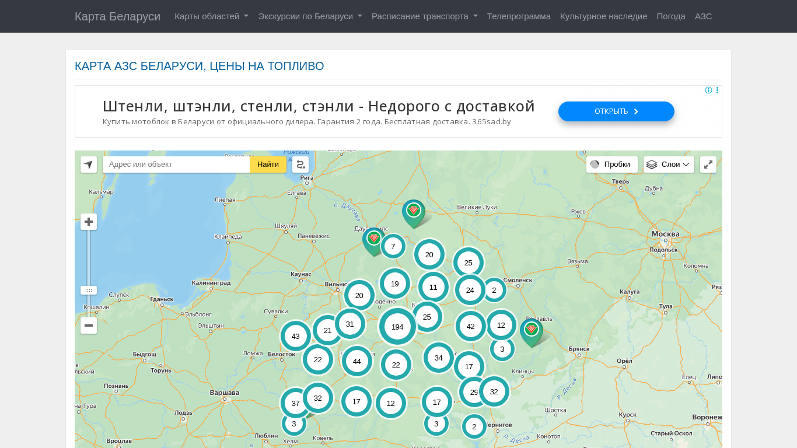This screenshot has width=797, height=448.
Task: Zoom in with the plus button
Action: pos(89,222)
